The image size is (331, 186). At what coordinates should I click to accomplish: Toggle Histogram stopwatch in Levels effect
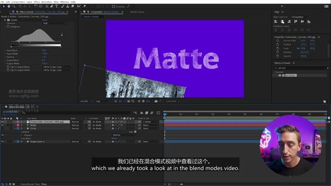click(8, 27)
